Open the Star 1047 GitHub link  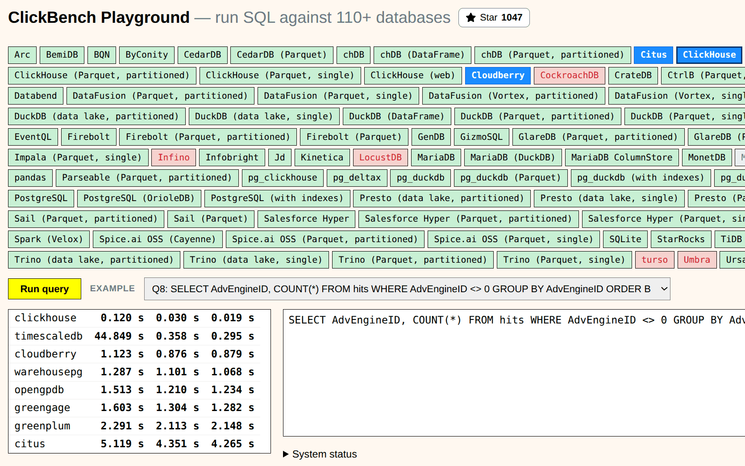tap(494, 17)
